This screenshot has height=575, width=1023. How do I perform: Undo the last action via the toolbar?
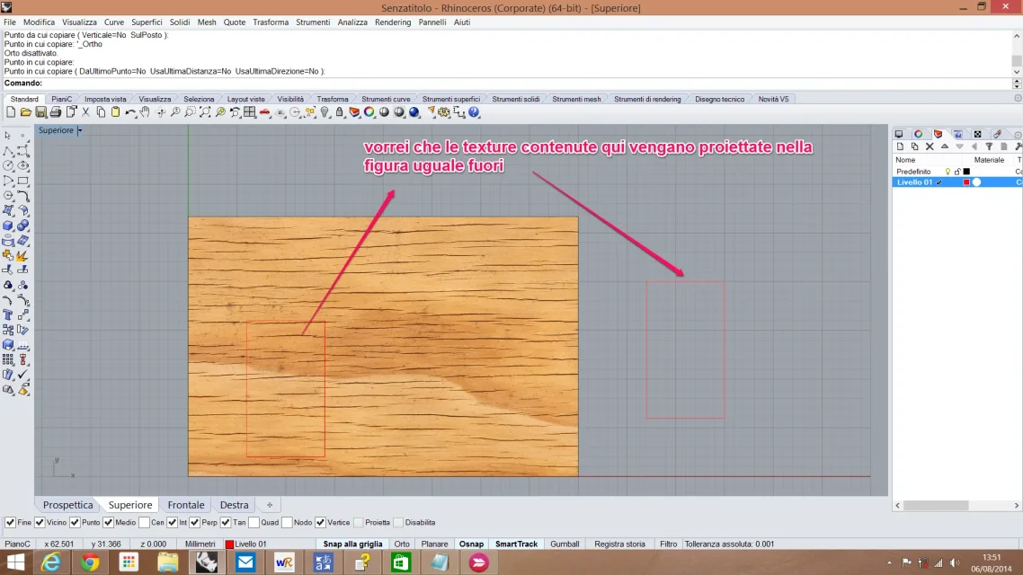tap(130, 112)
